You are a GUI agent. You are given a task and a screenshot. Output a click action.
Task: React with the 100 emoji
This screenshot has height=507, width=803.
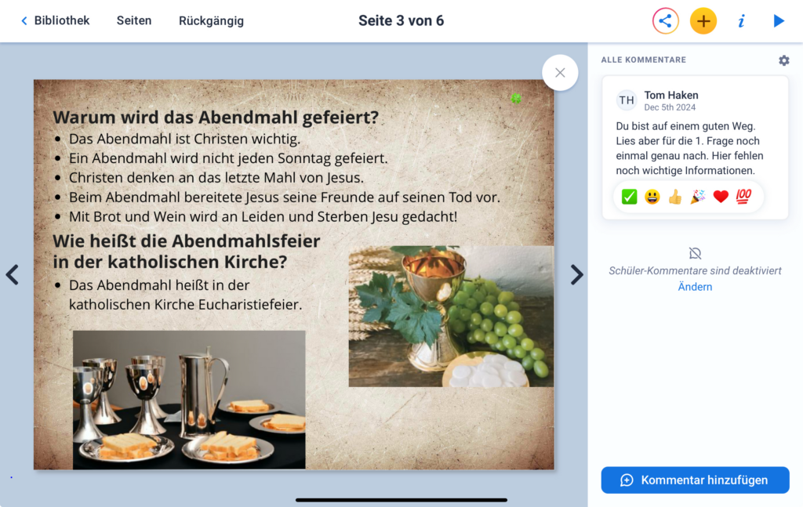(x=743, y=197)
